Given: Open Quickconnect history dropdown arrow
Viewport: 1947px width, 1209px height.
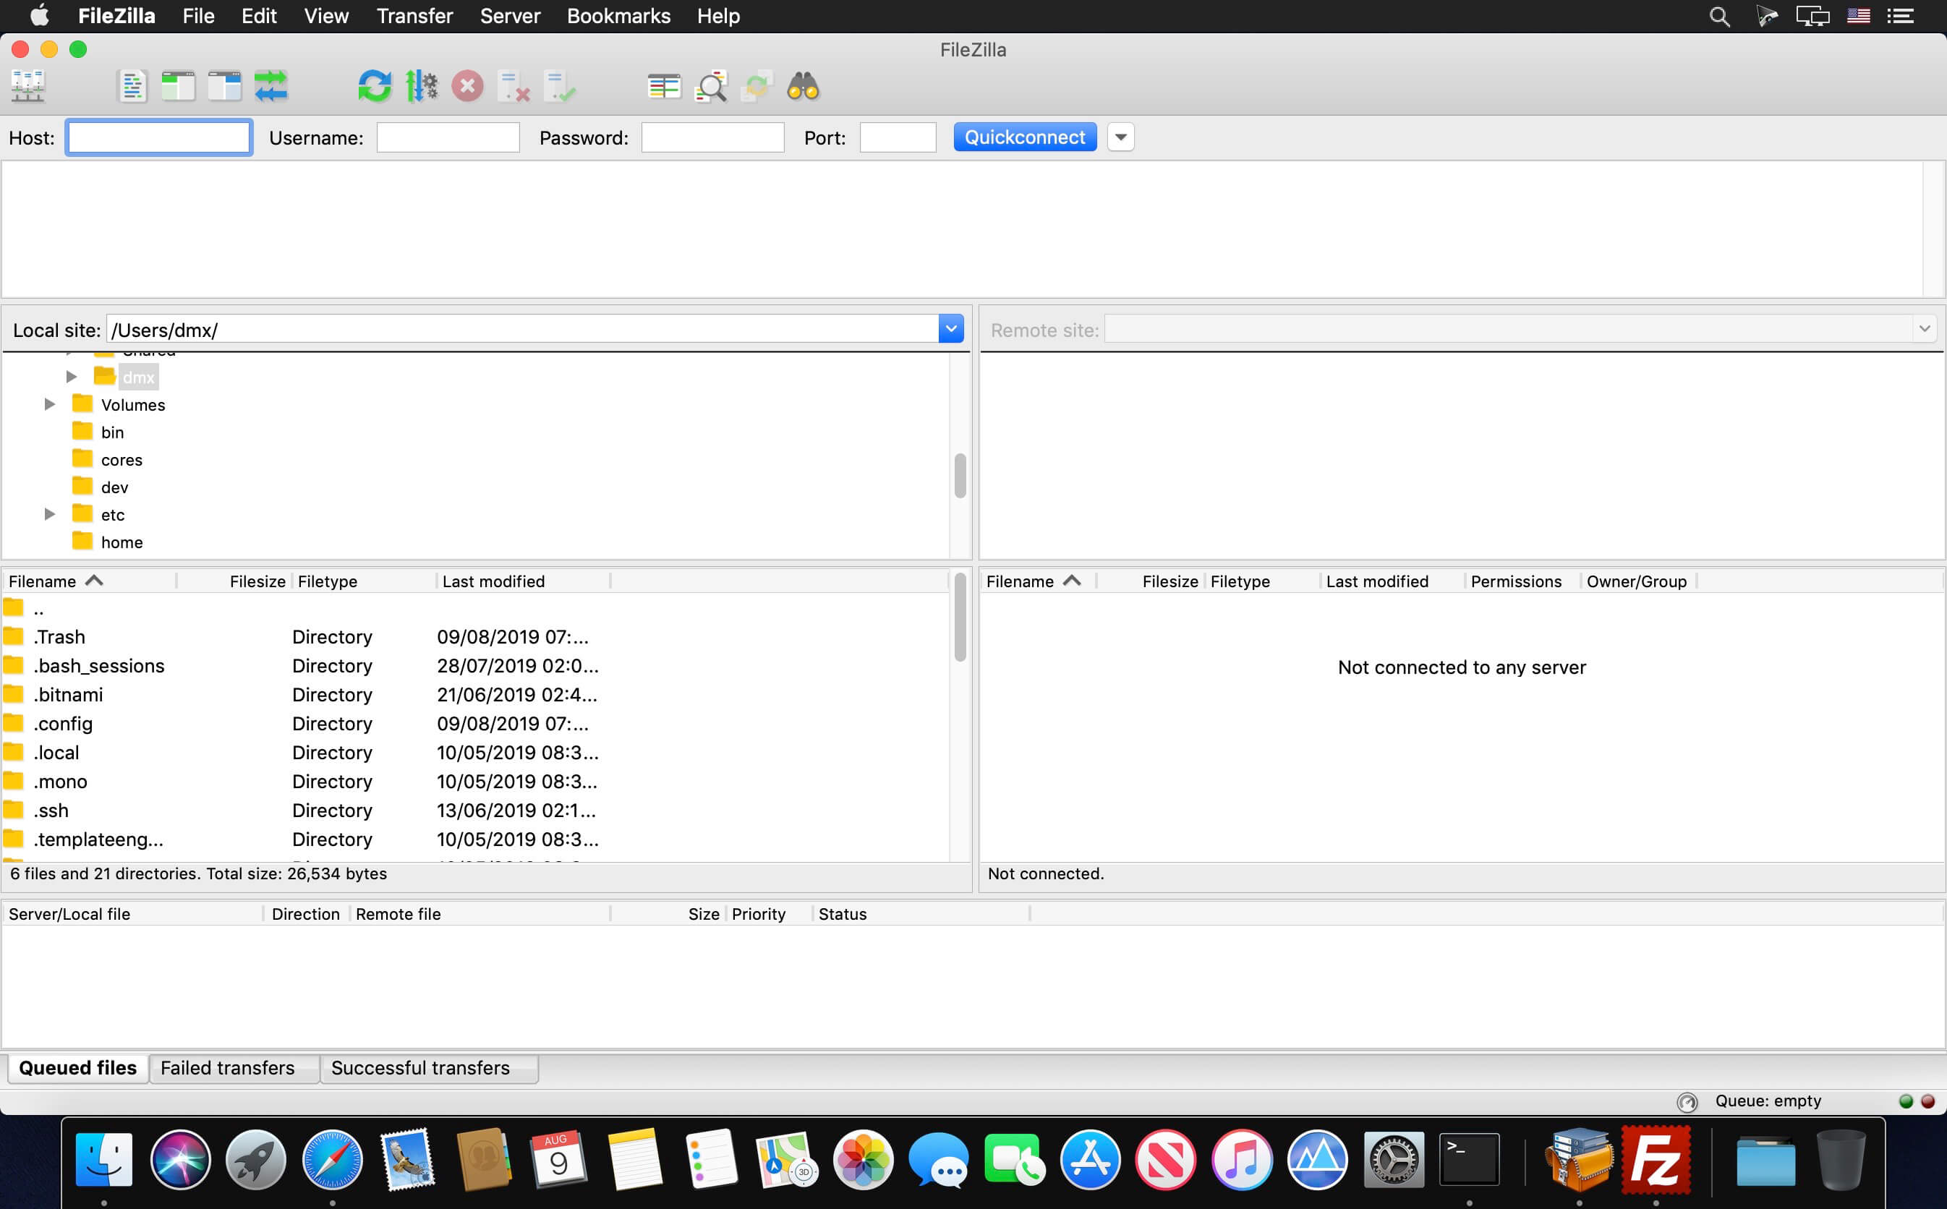Looking at the screenshot, I should 1120,137.
